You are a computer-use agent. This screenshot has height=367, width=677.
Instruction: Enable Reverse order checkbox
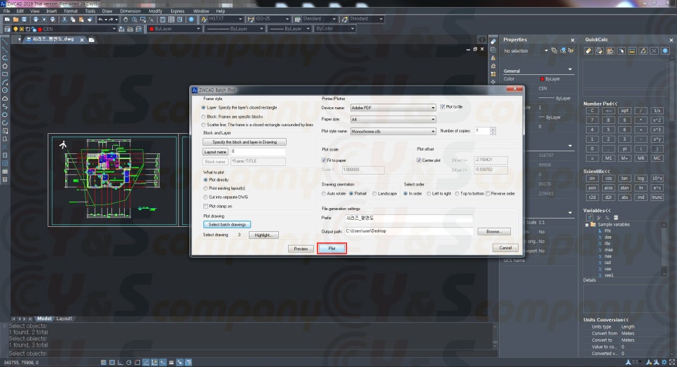(x=488, y=193)
